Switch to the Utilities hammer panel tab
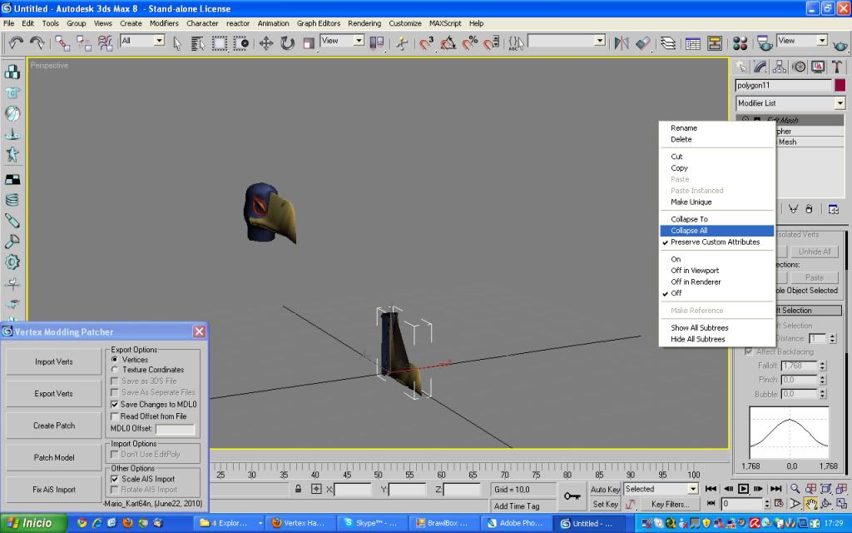This screenshot has width=852, height=533. coord(837,67)
